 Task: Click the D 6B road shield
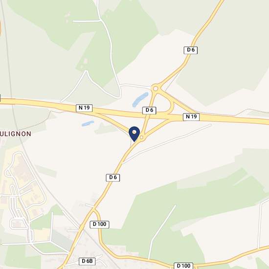click(87, 261)
